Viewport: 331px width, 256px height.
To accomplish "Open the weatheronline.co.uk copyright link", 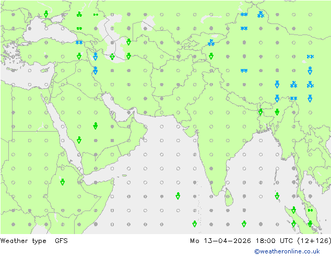I will [294, 251].
